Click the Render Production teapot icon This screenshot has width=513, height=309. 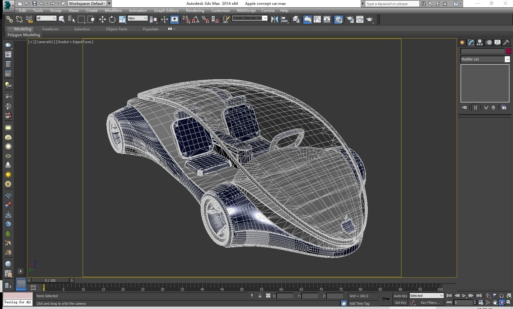pyautogui.click(x=370, y=19)
